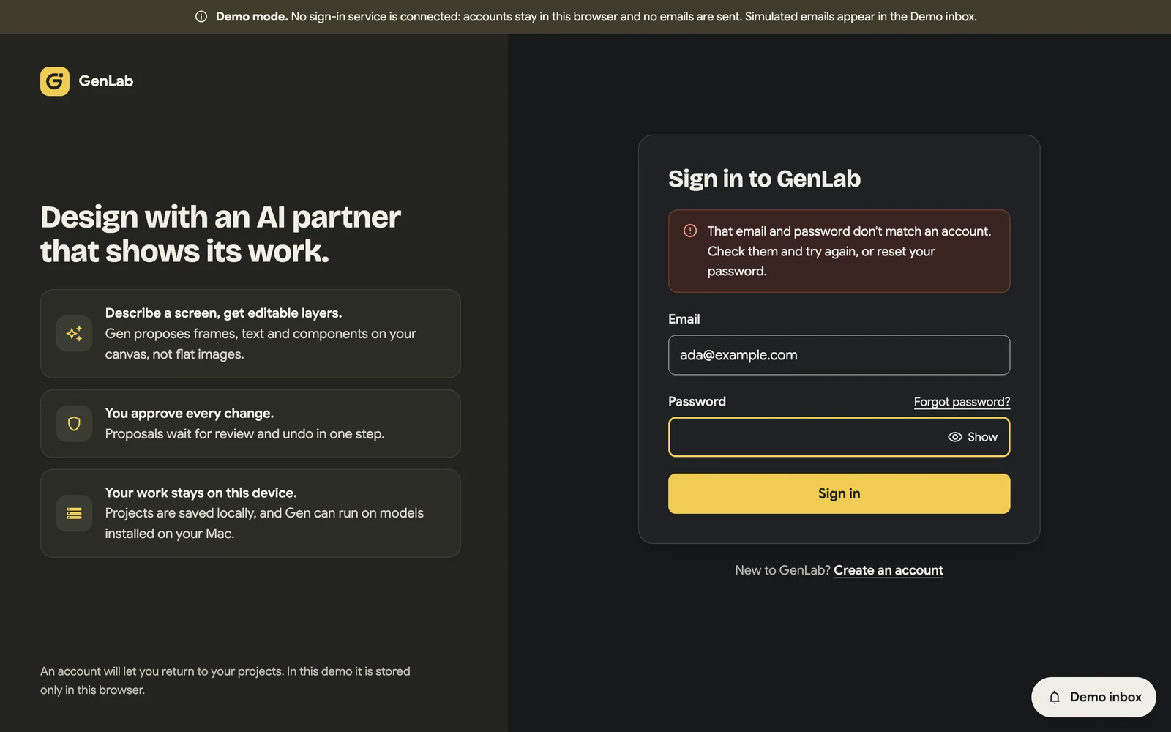Viewport: 1171px width, 732px height.
Task: Focus the Email input field
Action: [x=839, y=355]
